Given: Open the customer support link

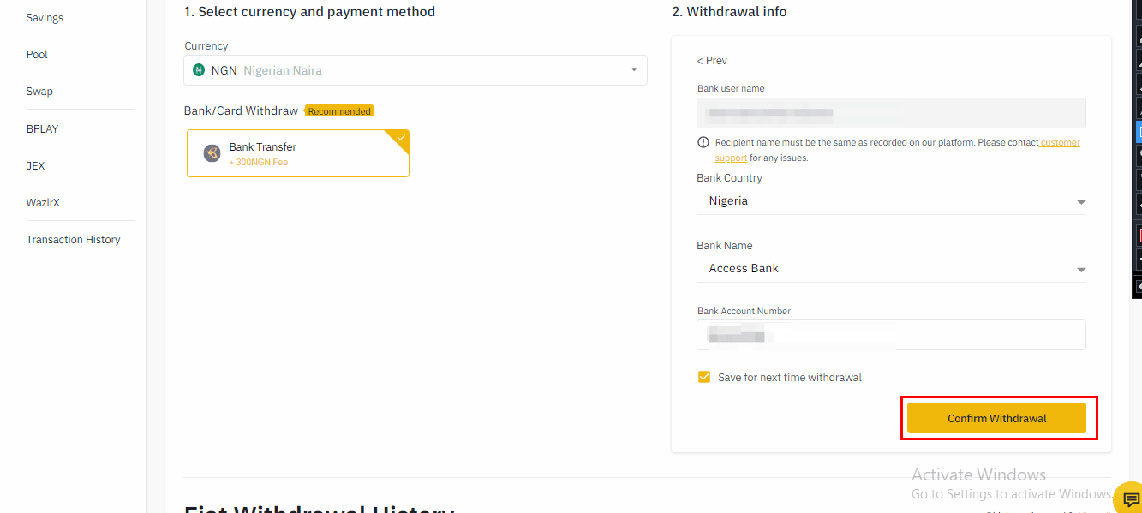Looking at the screenshot, I should coord(898,150).
